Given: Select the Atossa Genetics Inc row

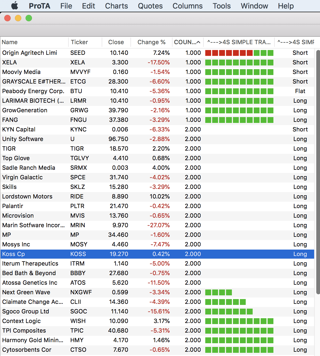Looking at the screenshot, I should (157, 283).
